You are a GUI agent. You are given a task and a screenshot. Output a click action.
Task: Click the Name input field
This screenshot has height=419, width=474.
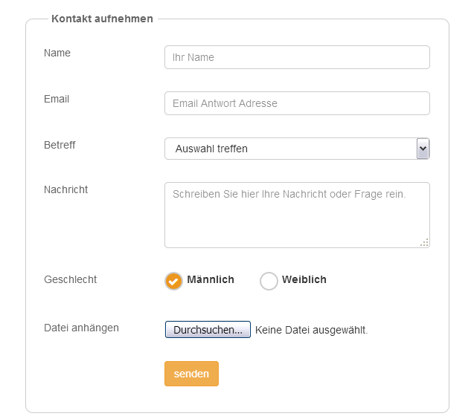(x=297, y=57)
